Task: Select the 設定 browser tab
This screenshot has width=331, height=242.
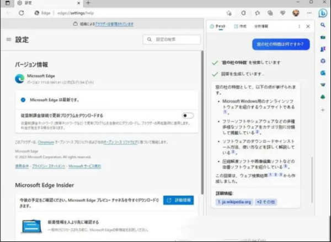Action: (49, 3)
